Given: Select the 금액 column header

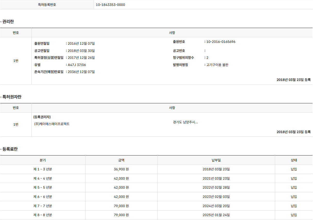Looking at the screenshot, I should tap(121, 160).
